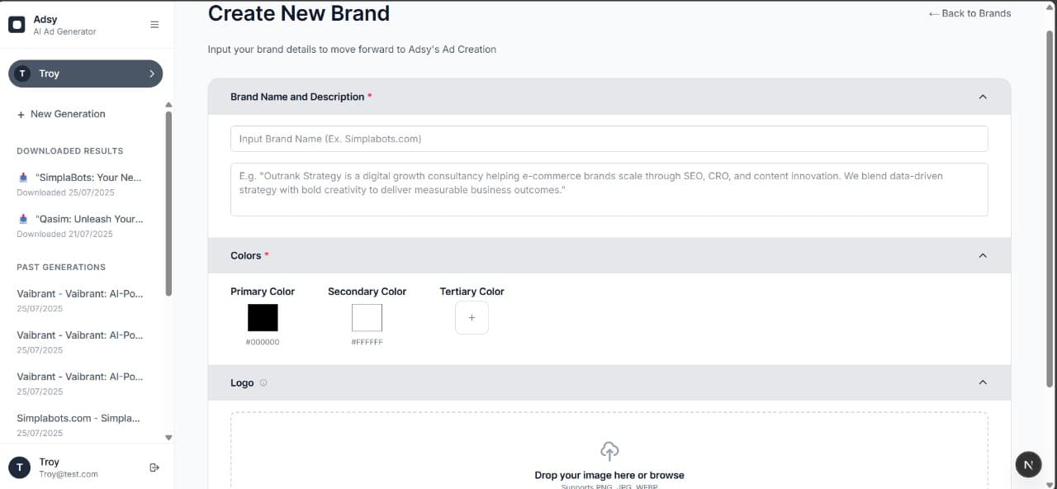Open Simplabots.com past generation entry
The image size is (1057, 489).
tap(80, 424)
